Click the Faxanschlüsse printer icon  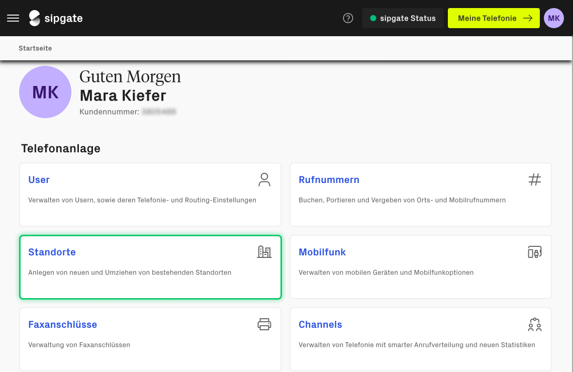264,324
